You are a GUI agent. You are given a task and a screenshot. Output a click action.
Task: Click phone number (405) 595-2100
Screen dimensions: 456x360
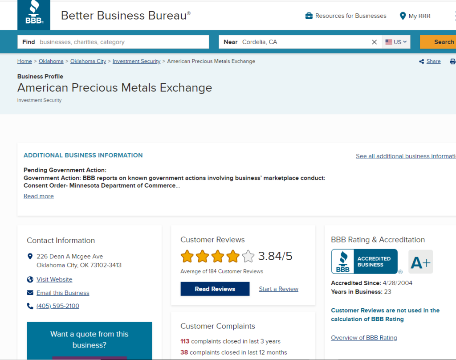pos(58,306)
